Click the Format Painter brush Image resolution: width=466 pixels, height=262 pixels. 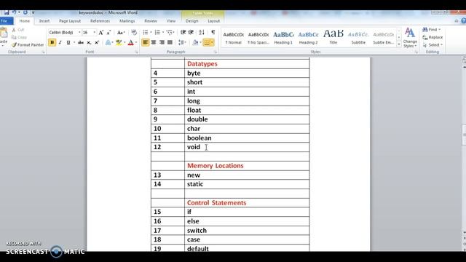pos(14,45)
